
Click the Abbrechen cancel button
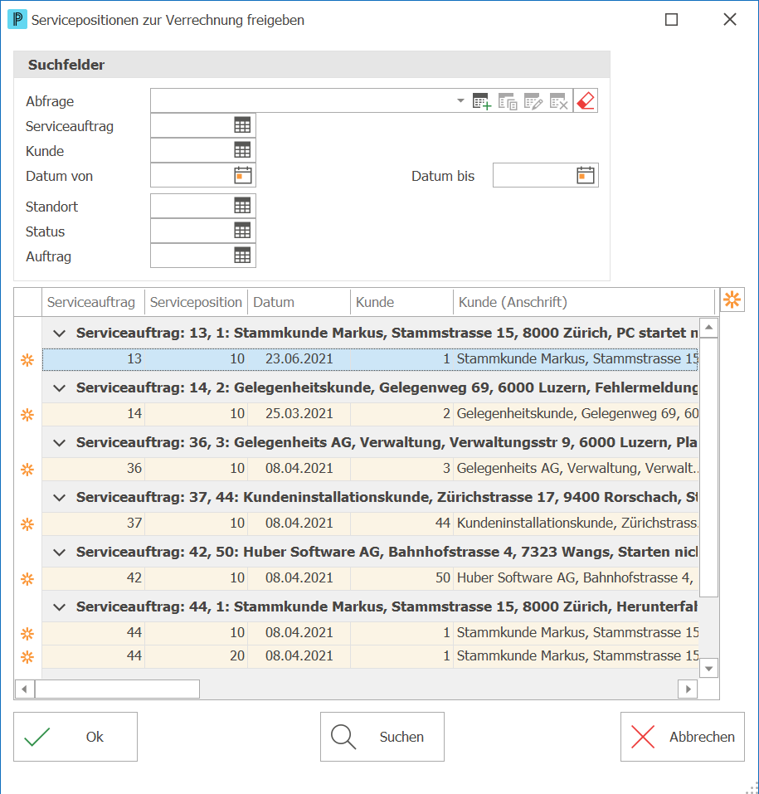click(x=683, y=737)
